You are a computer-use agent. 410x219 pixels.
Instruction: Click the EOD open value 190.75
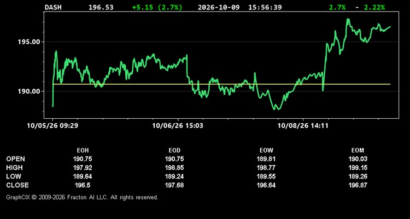click(174, 159)
